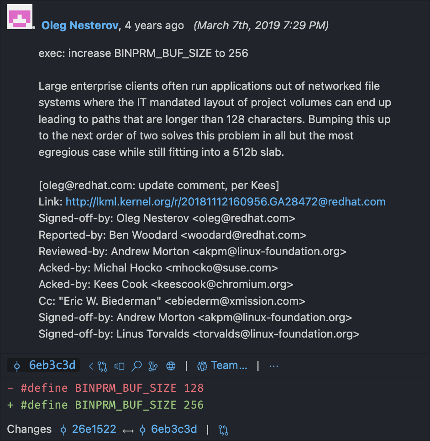
Task: Click the commit glyph before 26e1522
Action: tap(65, 429)
